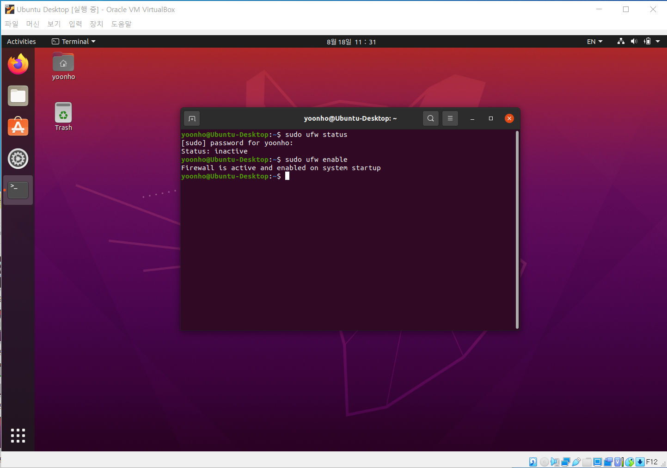Open a new tab in the terminal window
667x468 pixels.
click(192, 118)
